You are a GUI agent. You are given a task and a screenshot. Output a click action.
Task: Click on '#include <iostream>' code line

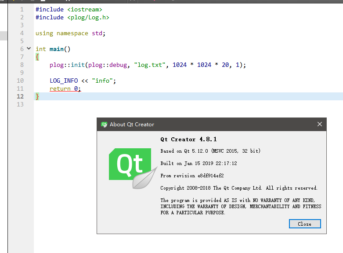pyautogui.click(x=69, y=10)
